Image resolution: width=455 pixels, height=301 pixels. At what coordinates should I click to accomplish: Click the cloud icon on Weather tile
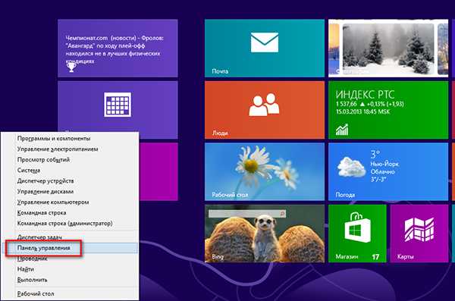click(x=351, y=168)
